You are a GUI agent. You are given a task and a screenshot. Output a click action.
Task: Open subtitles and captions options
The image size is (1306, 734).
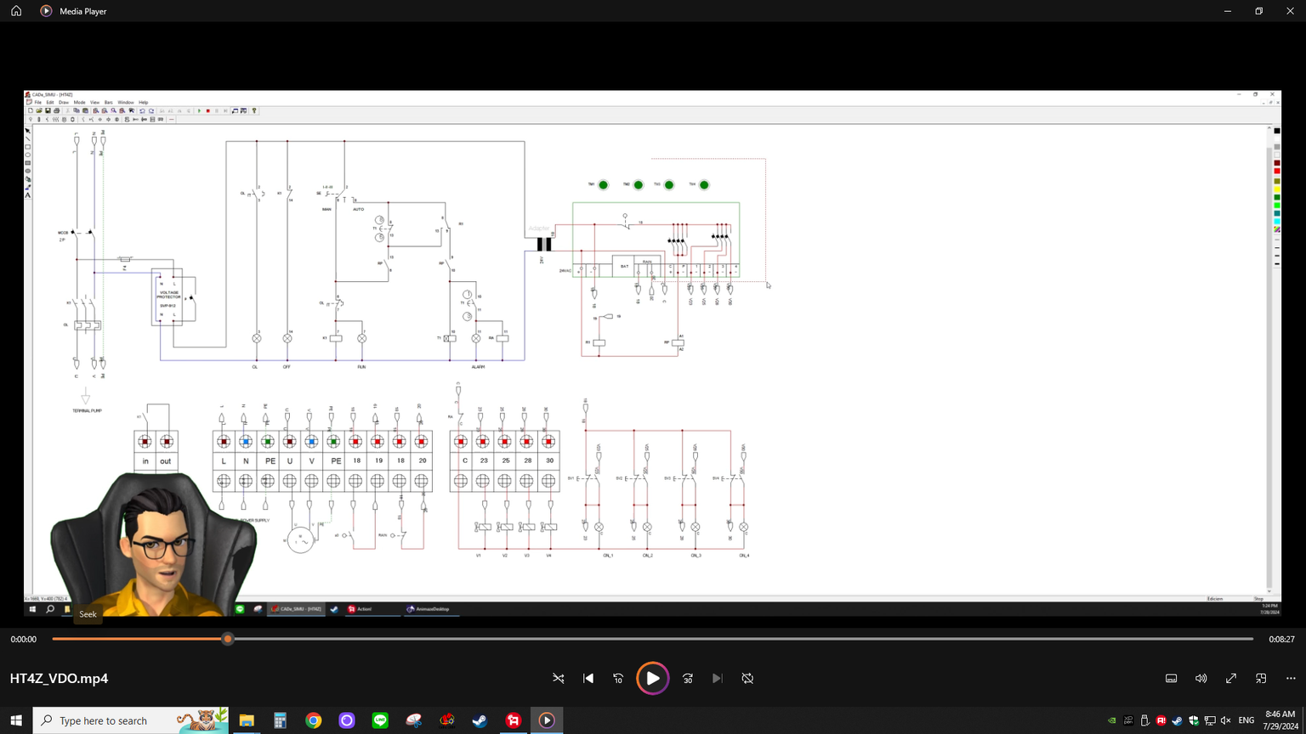tap(1171, 679)
